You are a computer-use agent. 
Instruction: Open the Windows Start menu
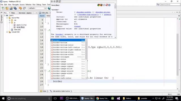pos(3,98)
